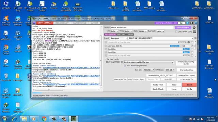
Task: Click file icon of boot1.bin row
Action: coord(106,49)
